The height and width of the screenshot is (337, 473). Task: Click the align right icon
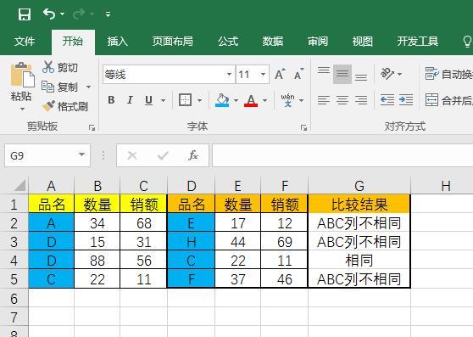pyautogui.click(x=361, y=100)
